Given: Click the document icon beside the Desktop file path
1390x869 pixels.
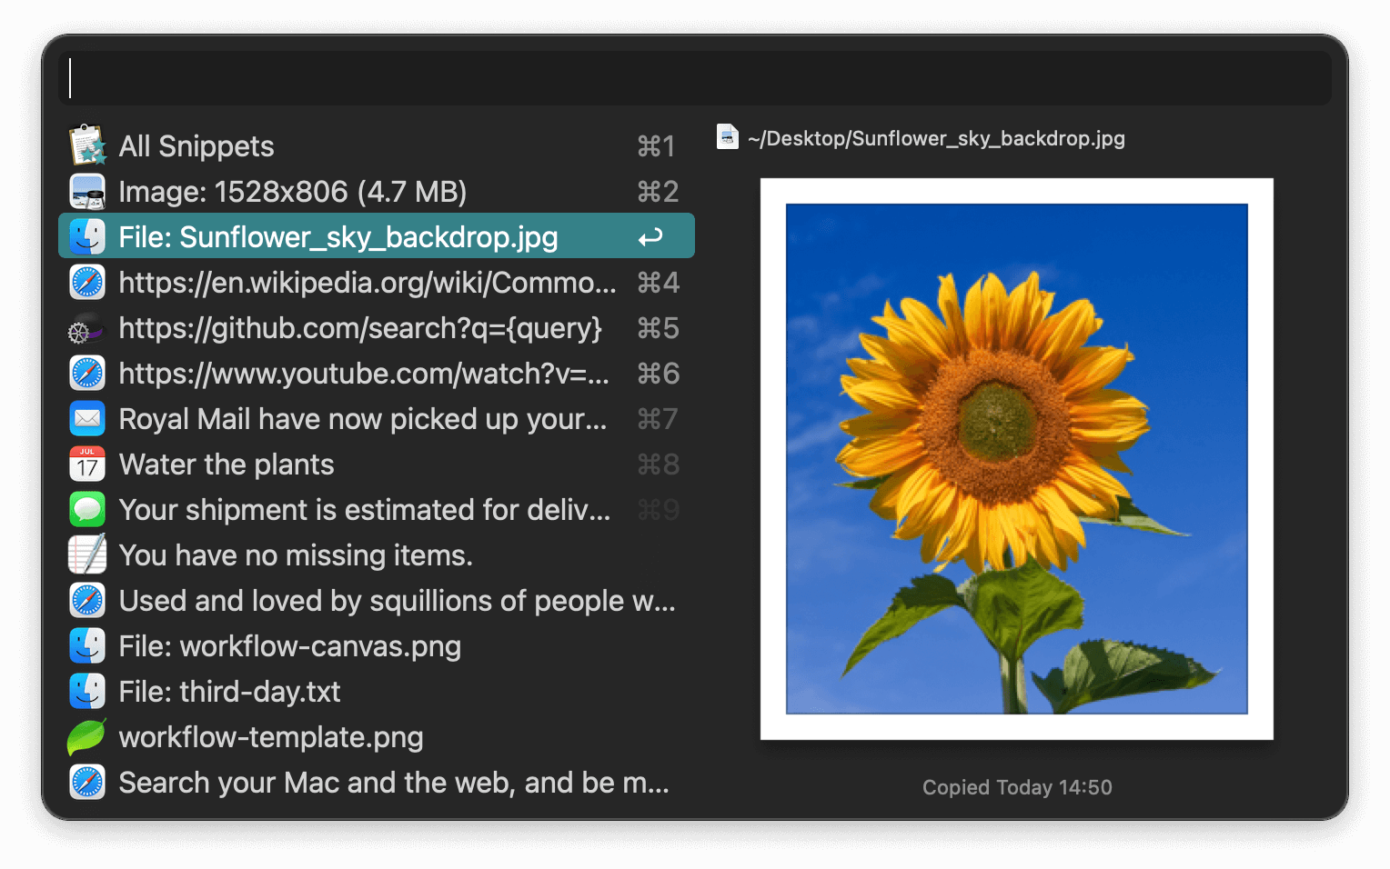Looking at the screenshot, I should (x=727, y=137).
